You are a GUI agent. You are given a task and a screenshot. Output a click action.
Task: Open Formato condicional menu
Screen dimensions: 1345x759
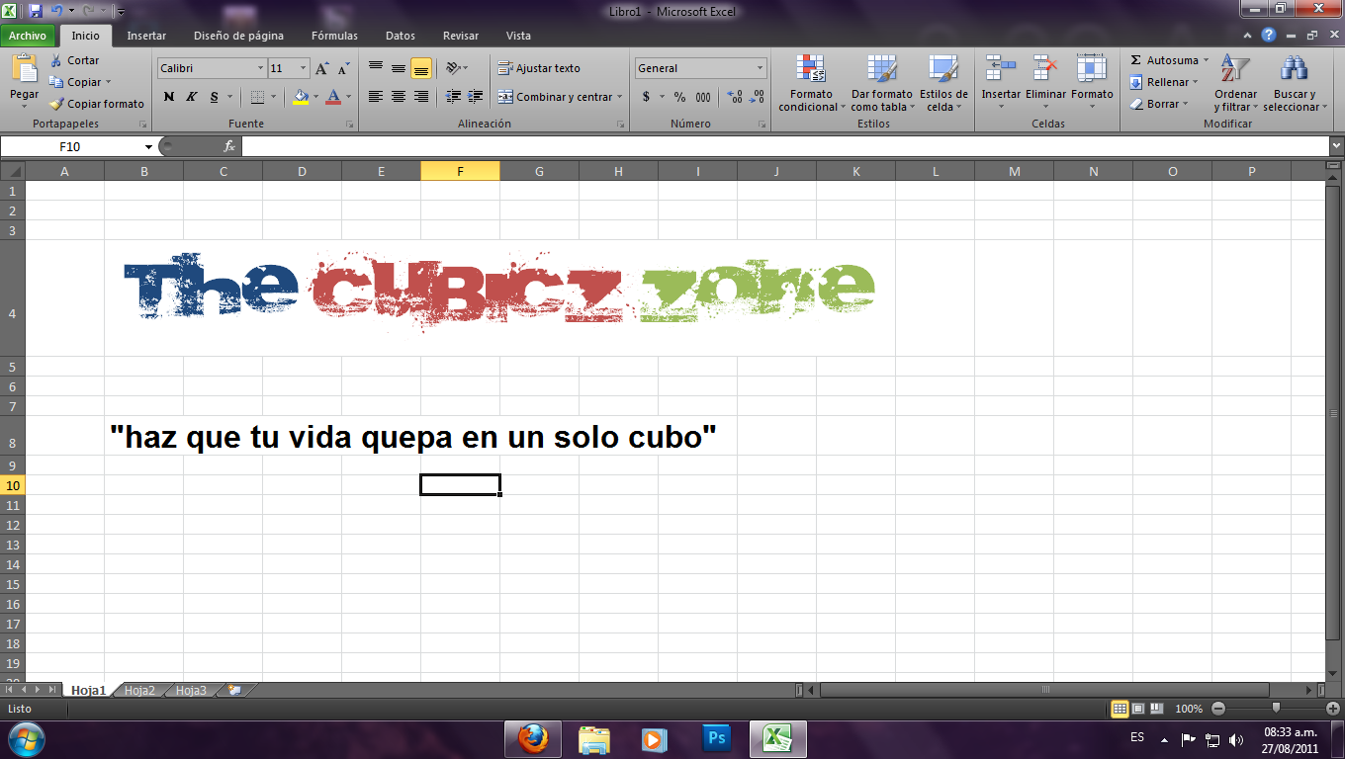(x=811, y=84)
